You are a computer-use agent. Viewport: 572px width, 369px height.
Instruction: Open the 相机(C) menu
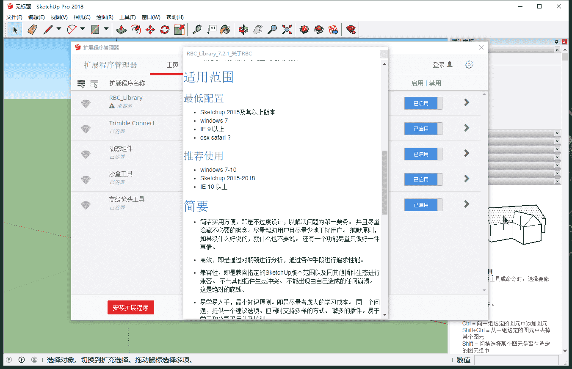tap(82, 17)
